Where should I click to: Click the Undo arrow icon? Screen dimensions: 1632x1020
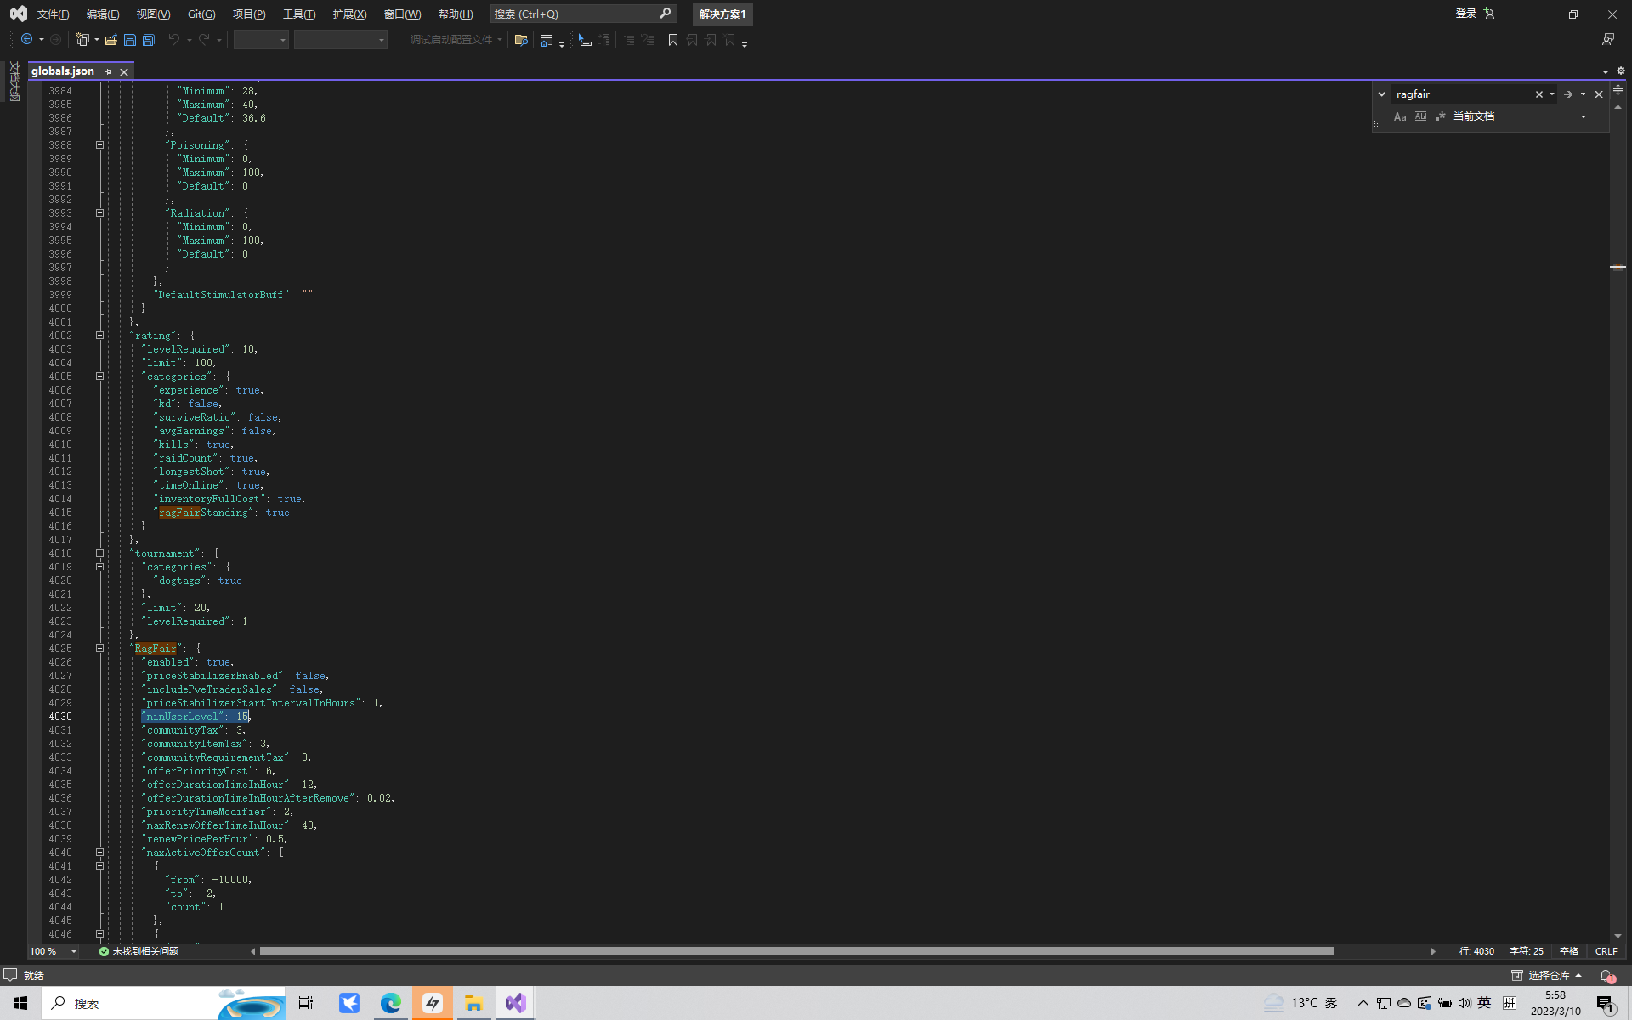click(174, 40)
